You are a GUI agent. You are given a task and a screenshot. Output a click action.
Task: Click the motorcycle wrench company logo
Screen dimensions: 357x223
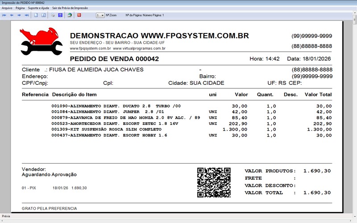point(41,41)
